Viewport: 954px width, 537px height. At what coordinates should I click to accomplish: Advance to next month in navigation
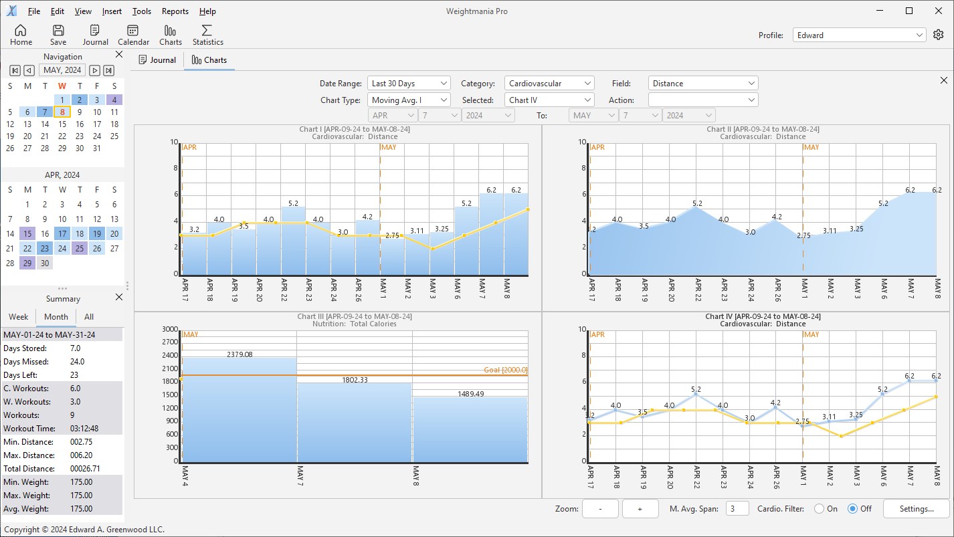click(94, 70)
